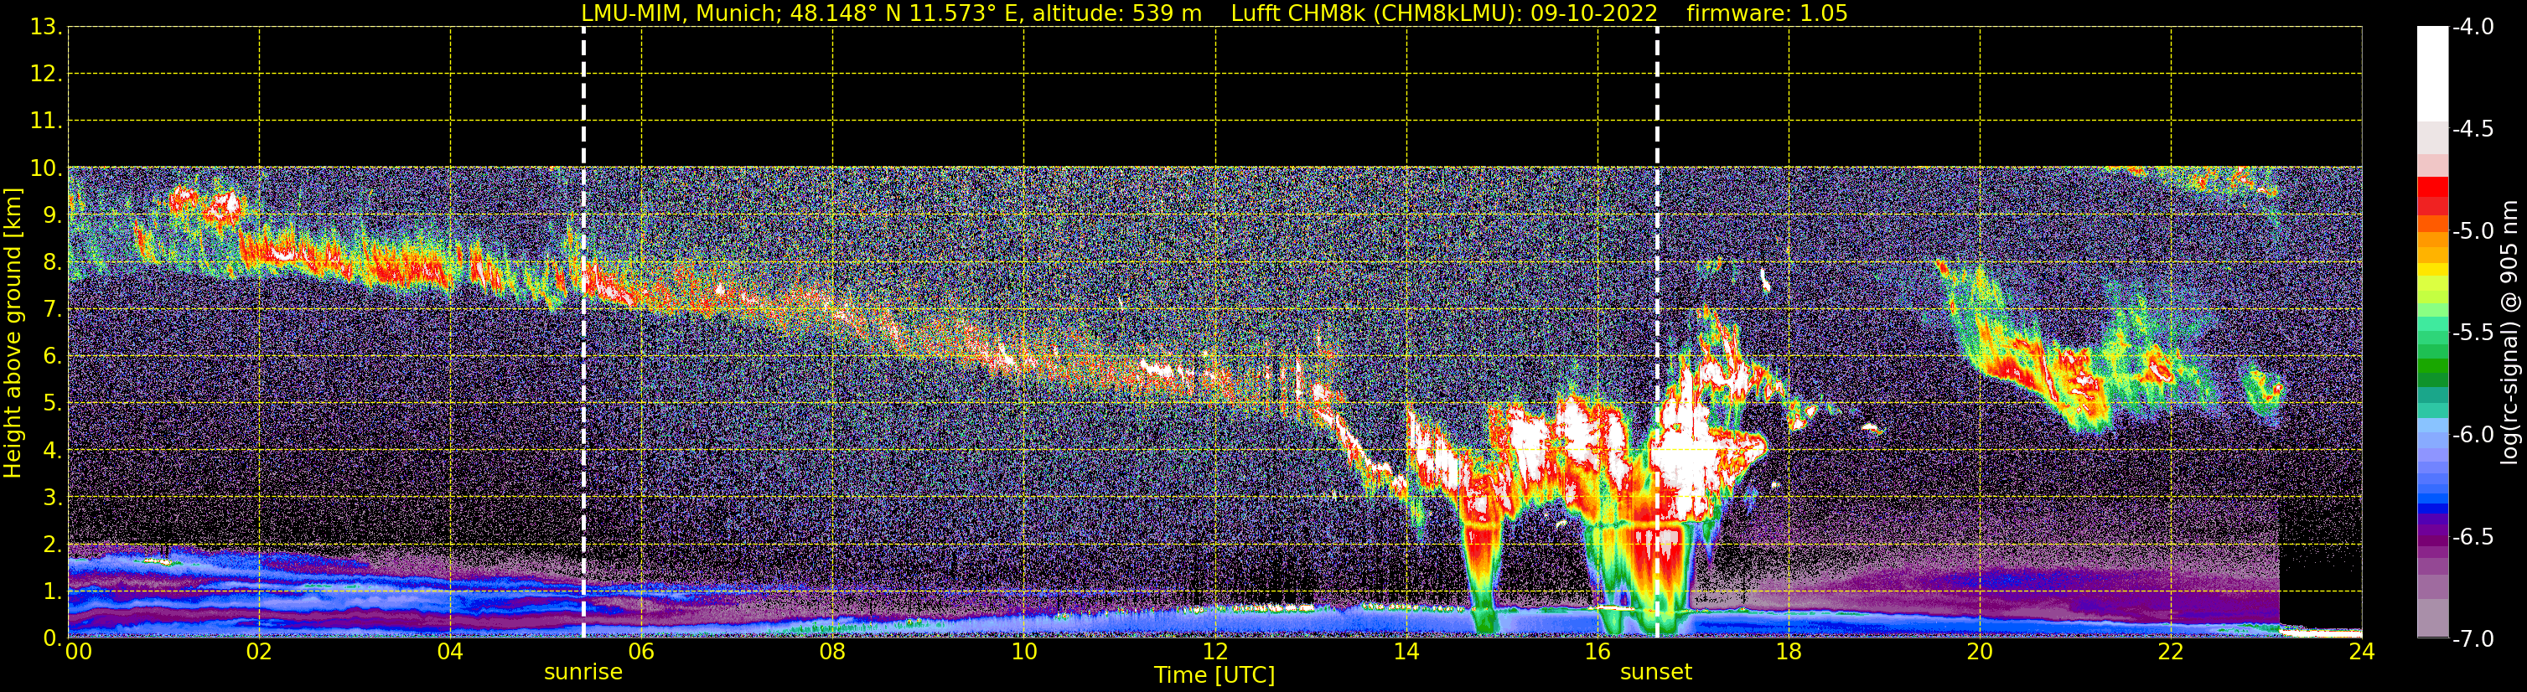Click the colorbar tick label '-6.5'

2472,537
